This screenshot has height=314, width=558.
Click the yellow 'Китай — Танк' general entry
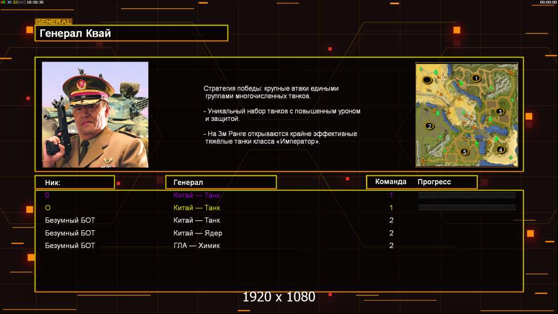(x=196, y=208)
